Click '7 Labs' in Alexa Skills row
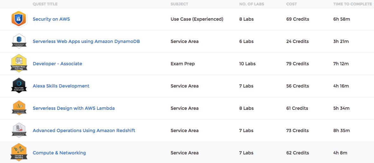The height and width of the screenshot is (163, 374). (x=246, y=86)
